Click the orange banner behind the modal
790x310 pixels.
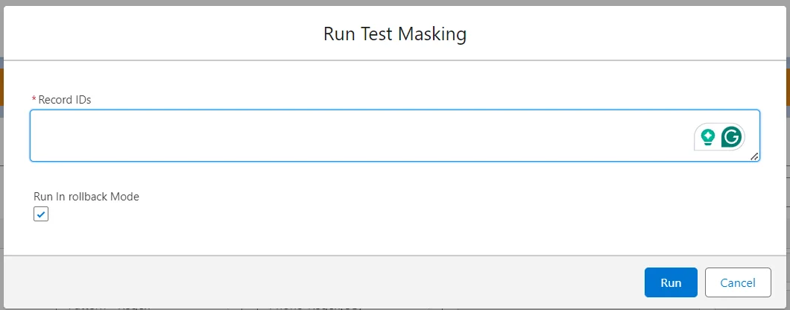pos(787,86)
